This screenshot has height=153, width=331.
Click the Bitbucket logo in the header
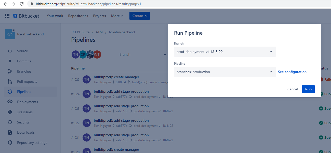[x=26, y=16]
